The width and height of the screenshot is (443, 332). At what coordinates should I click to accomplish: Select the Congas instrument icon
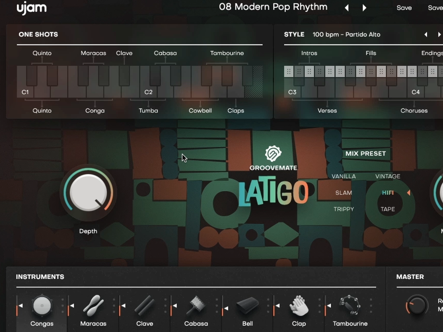coord(42,306)
